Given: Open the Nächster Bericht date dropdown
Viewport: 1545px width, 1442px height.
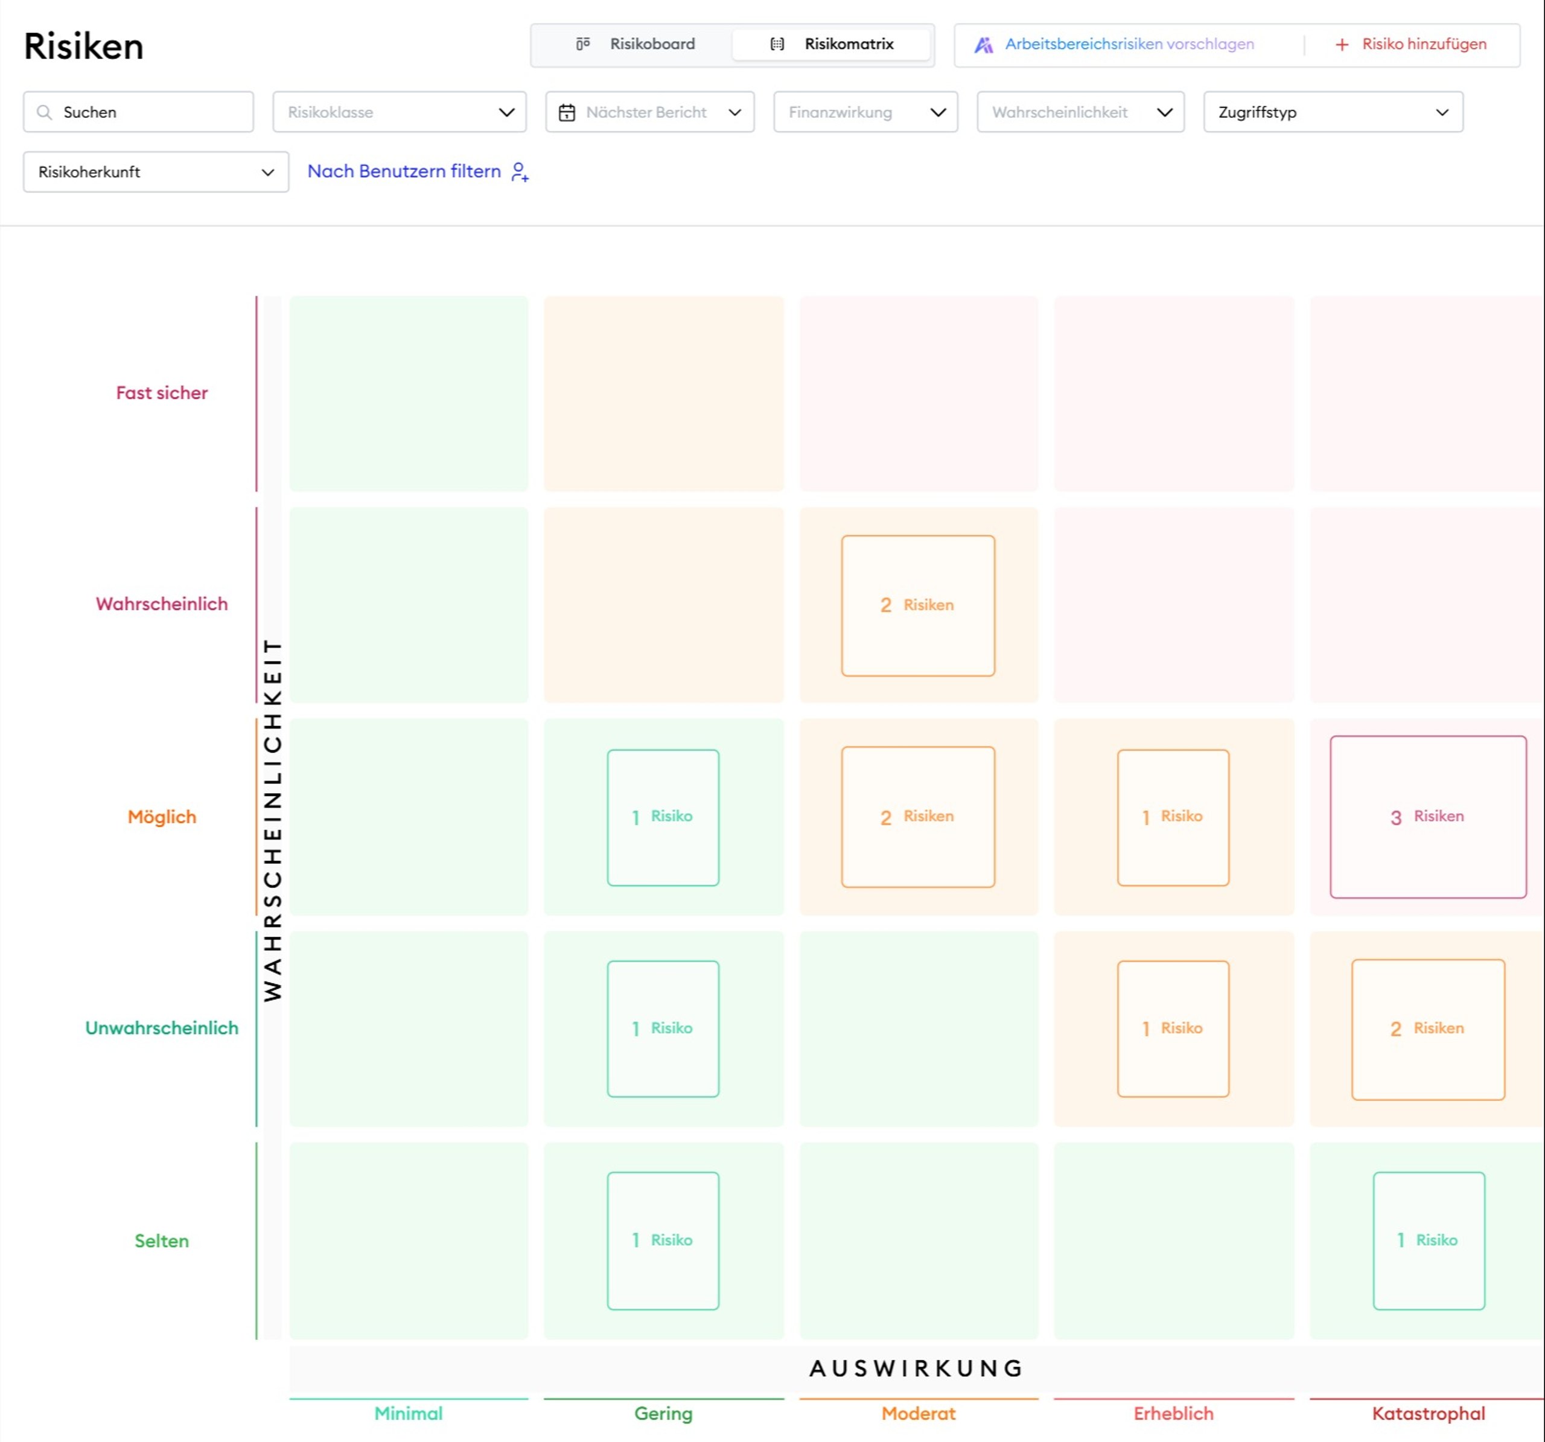Looking at the screenshot, I should (x=650, y=112).
